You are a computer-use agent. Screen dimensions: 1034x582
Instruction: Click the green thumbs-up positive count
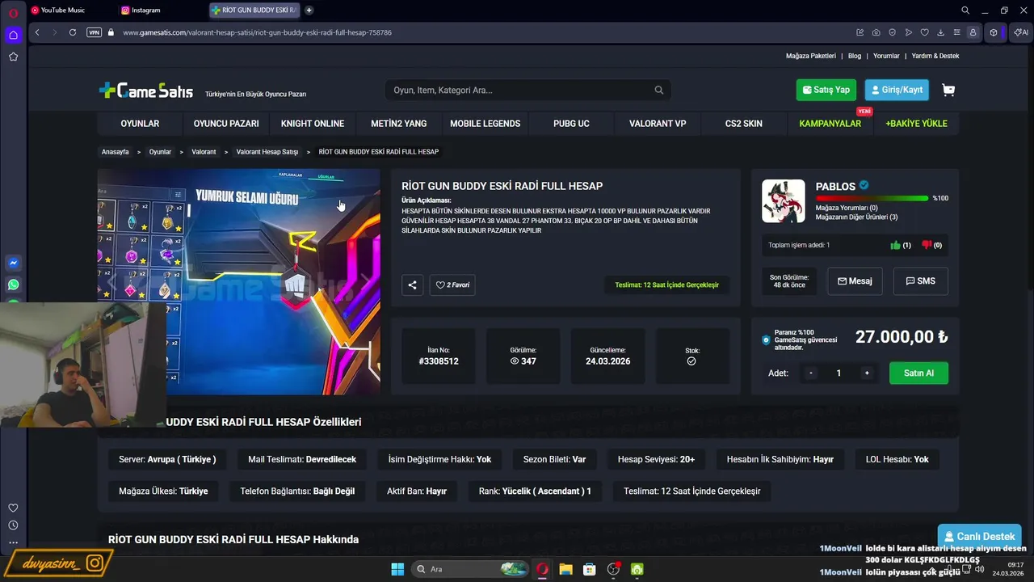(x=901, y=245)
